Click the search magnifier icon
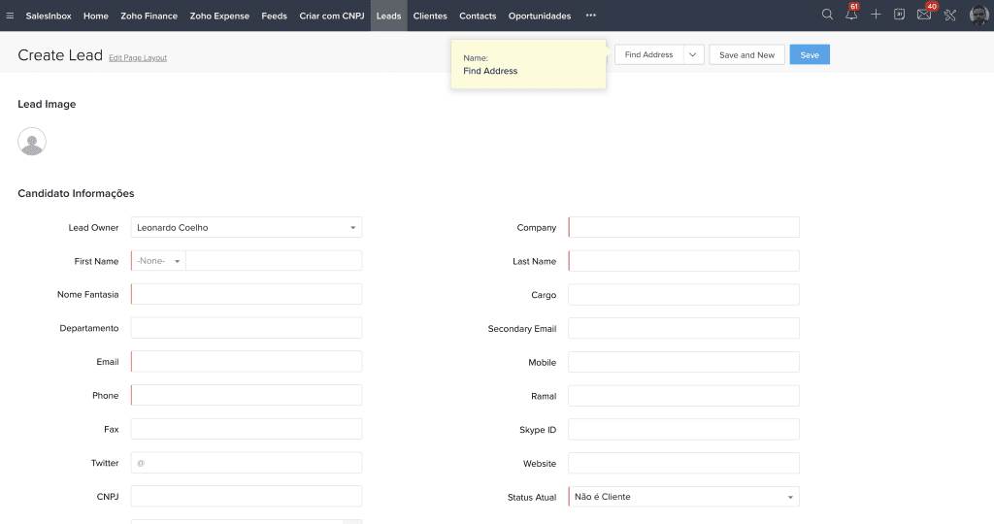The image size is (994, 524). [827, 16]
